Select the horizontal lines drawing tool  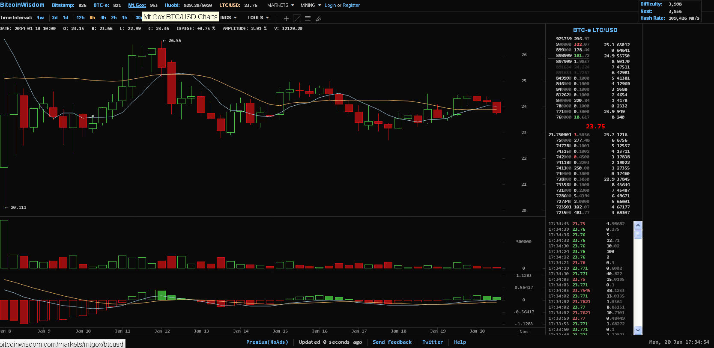(308, 18)
